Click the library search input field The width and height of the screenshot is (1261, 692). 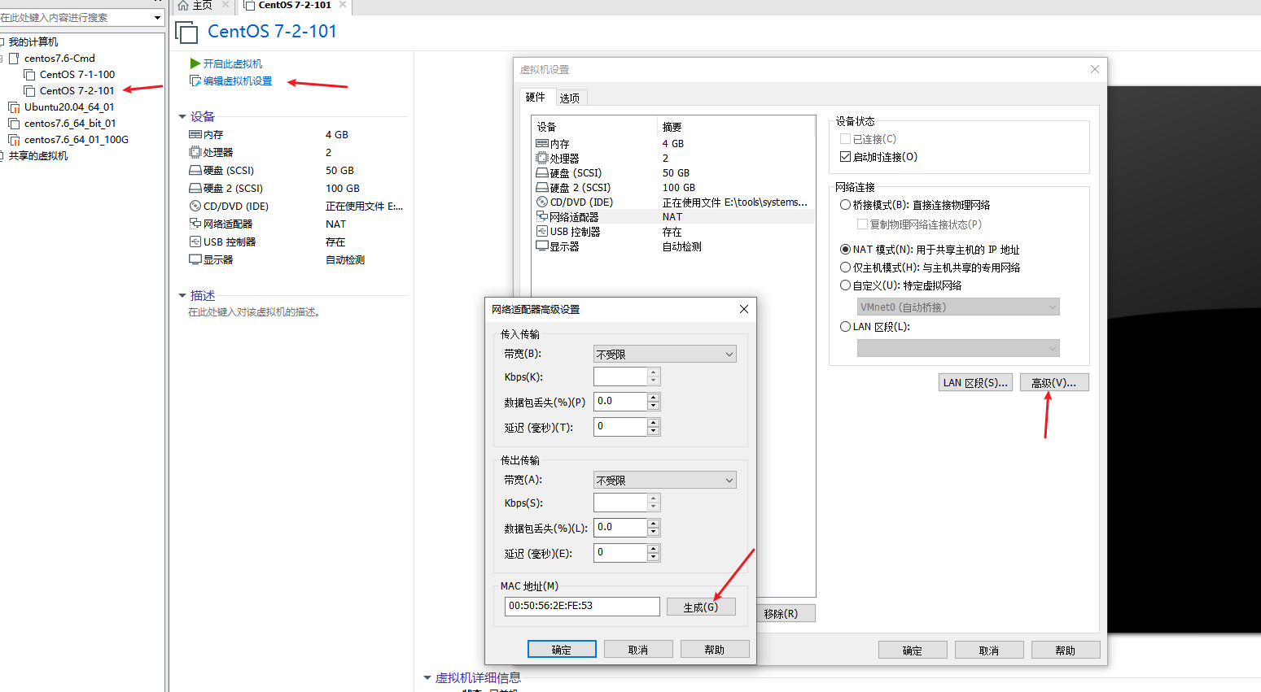75,17
